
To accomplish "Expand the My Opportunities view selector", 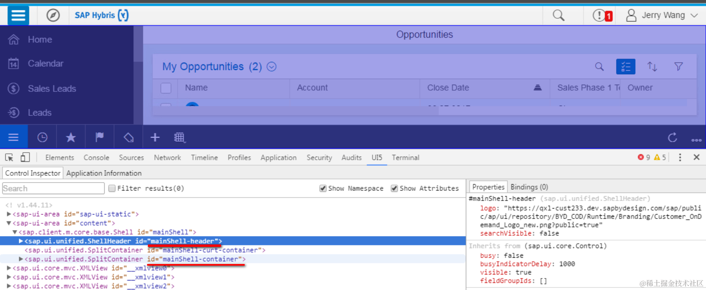I will tap(271, 67).
